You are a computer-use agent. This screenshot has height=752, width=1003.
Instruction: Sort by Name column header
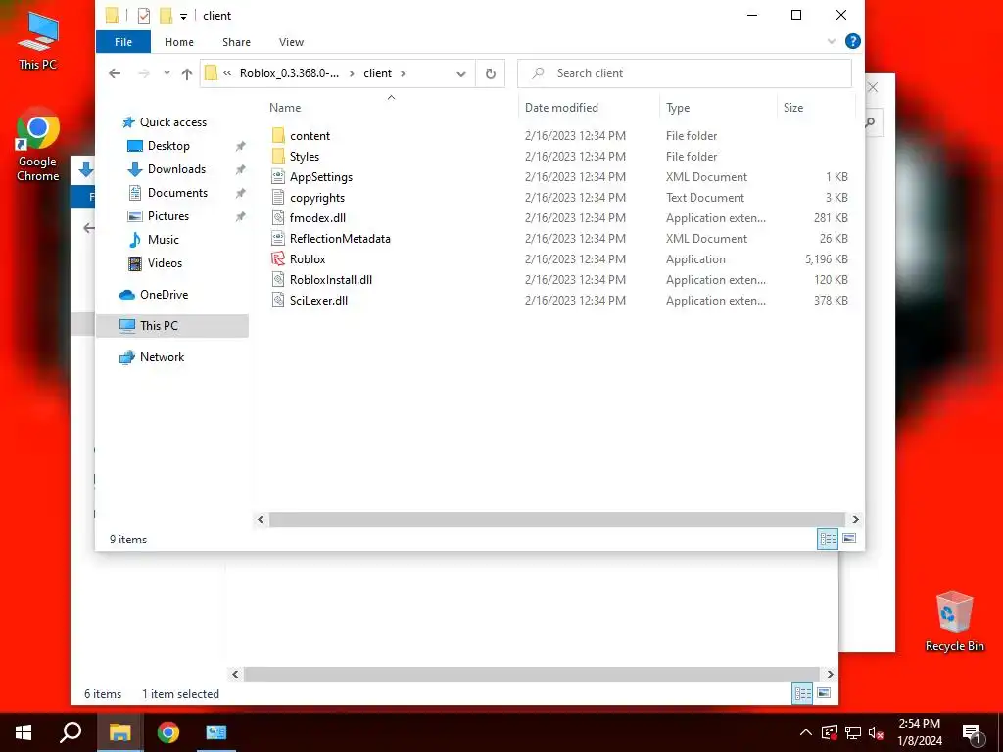(390, 108)
